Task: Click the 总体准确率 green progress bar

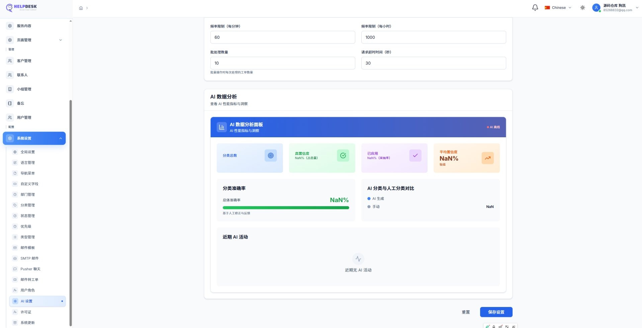Action: tap(286, 208)
